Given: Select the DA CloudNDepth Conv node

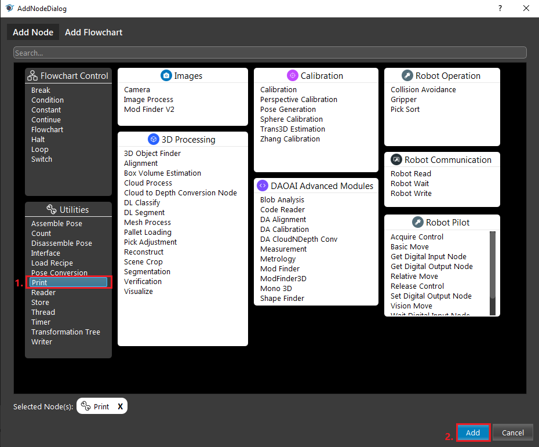Looking at the screenshot, I should [298, 239].
